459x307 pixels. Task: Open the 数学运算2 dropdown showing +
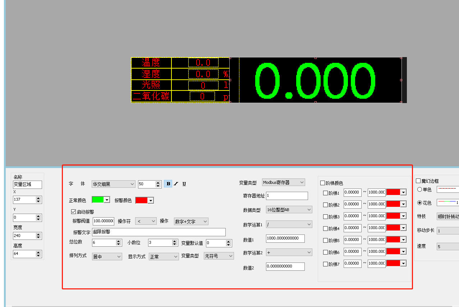pos(289,252)
